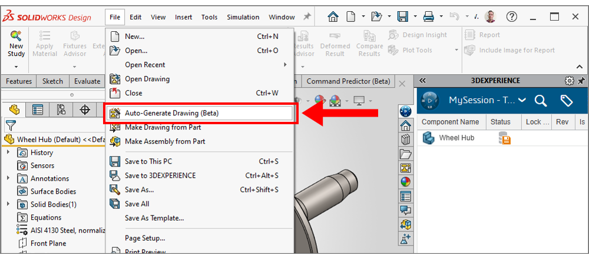Click the feature tree filter funnel icon
The image size is (589, 259).
pos(10,125)
